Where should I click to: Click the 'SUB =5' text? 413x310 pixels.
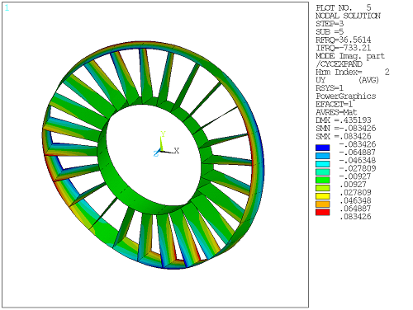click(330, 32)
